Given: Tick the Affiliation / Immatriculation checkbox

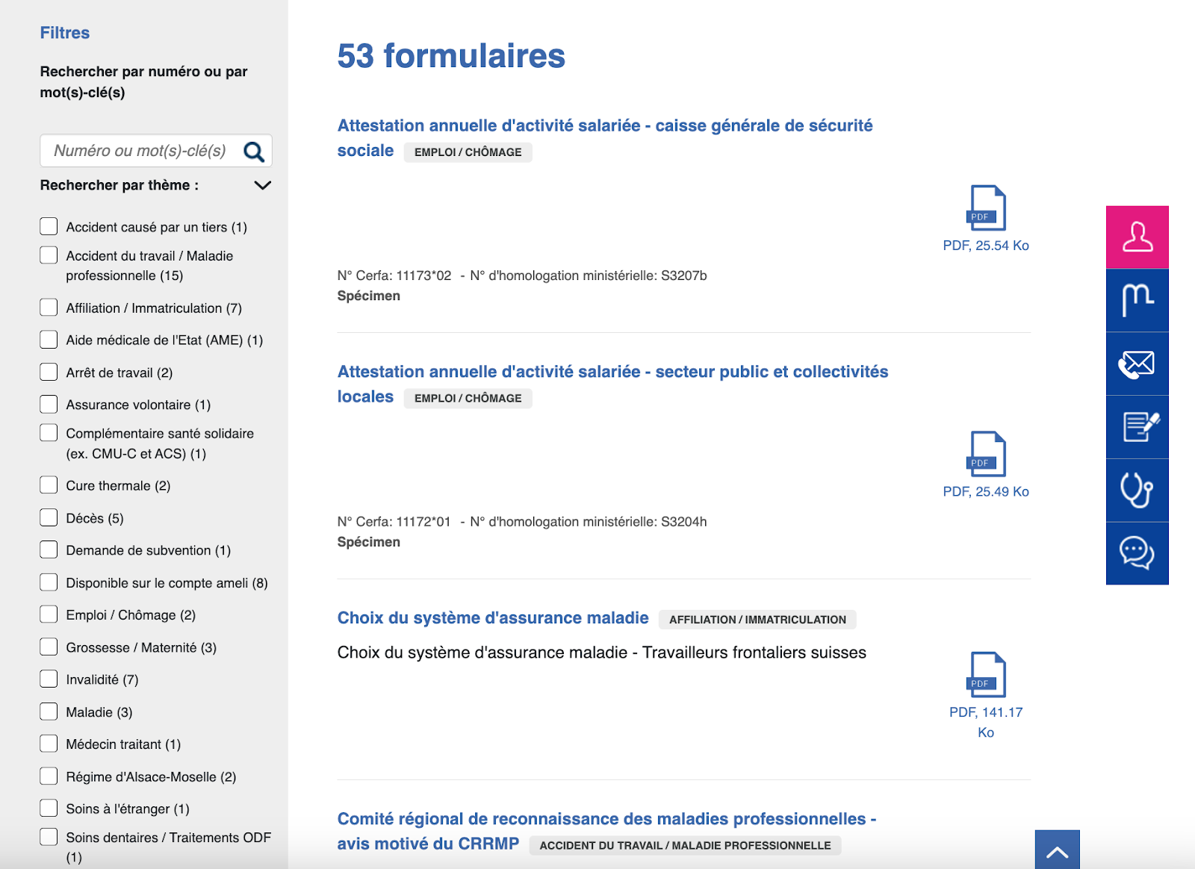Looking at the screenshot, I should pyautogui.click(x=49, y=308).
